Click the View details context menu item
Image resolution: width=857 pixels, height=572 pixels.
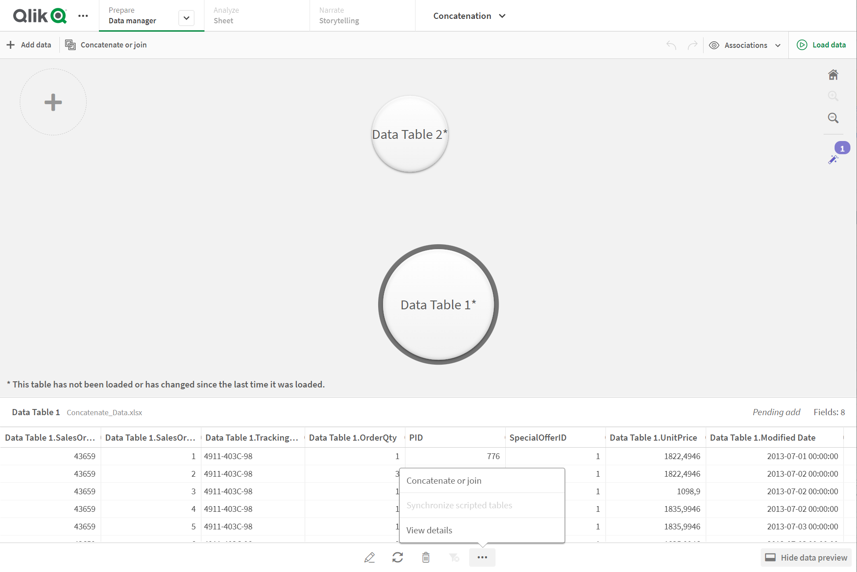pos(430,530)
